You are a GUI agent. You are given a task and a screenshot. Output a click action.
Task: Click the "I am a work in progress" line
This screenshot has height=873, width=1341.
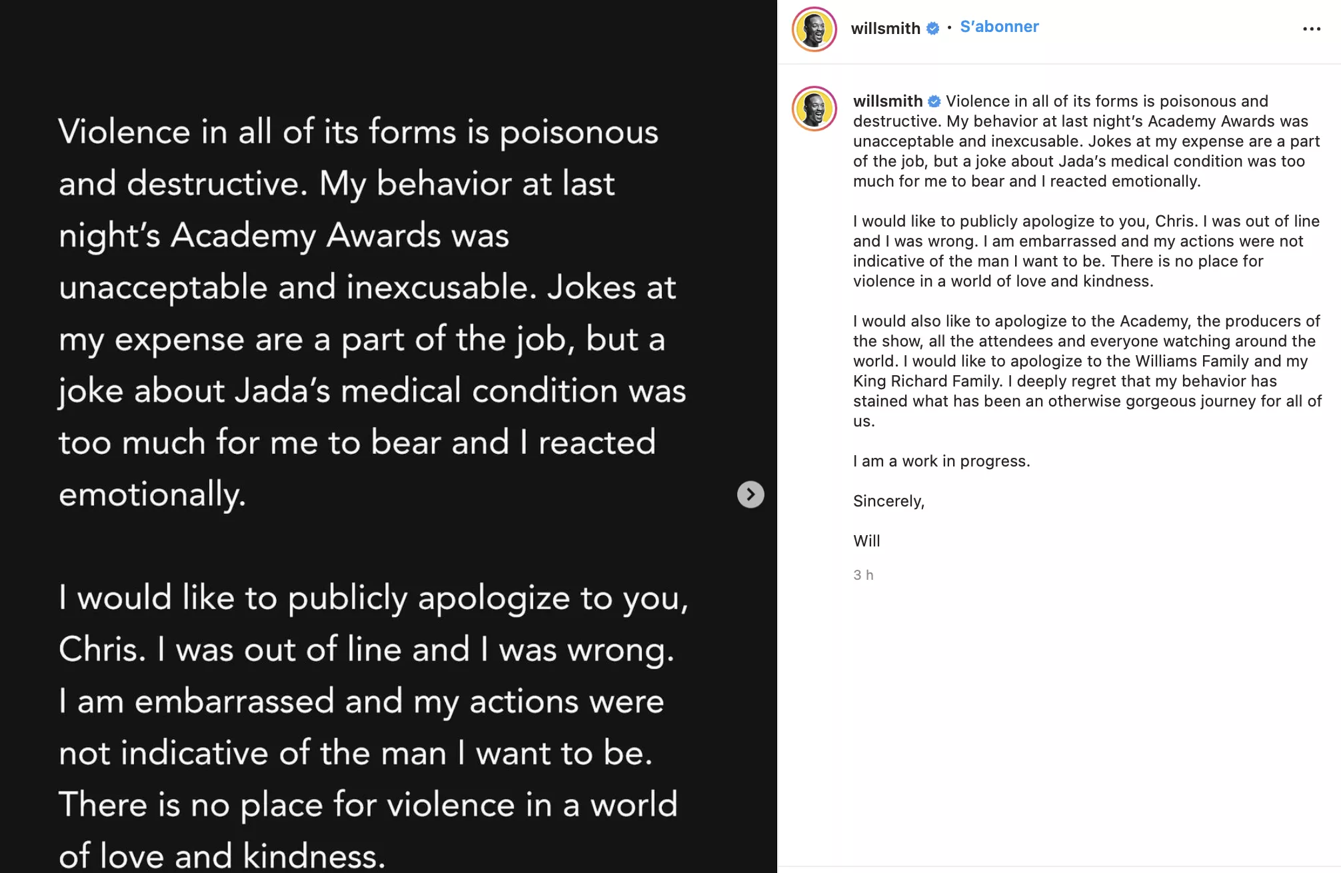coord(941,461)
